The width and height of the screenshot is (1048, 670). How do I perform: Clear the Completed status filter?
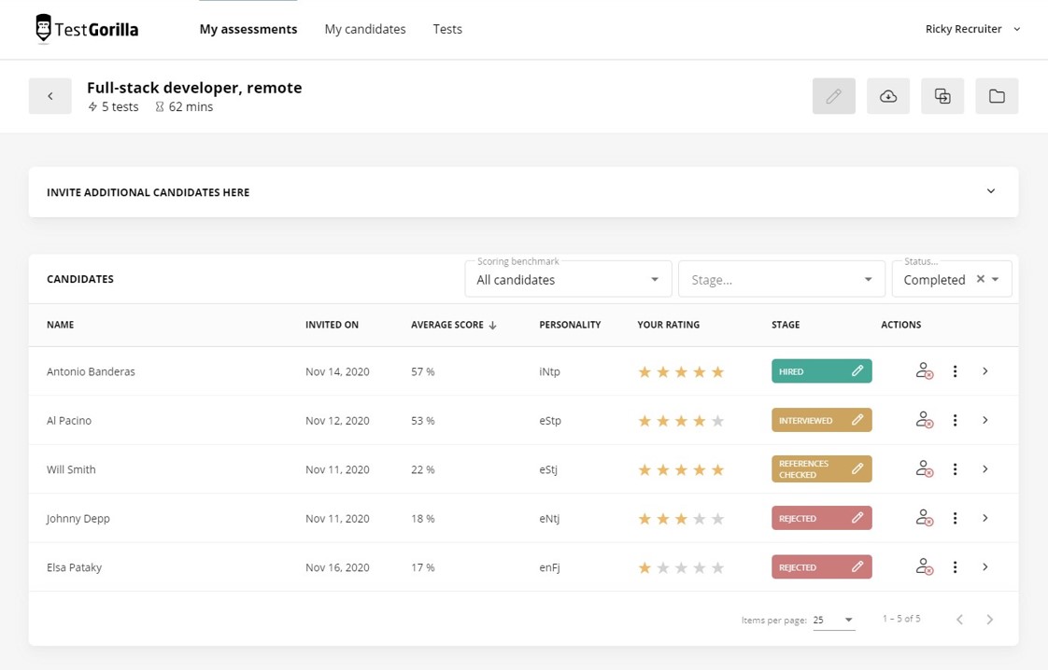(x=980, y=279)
